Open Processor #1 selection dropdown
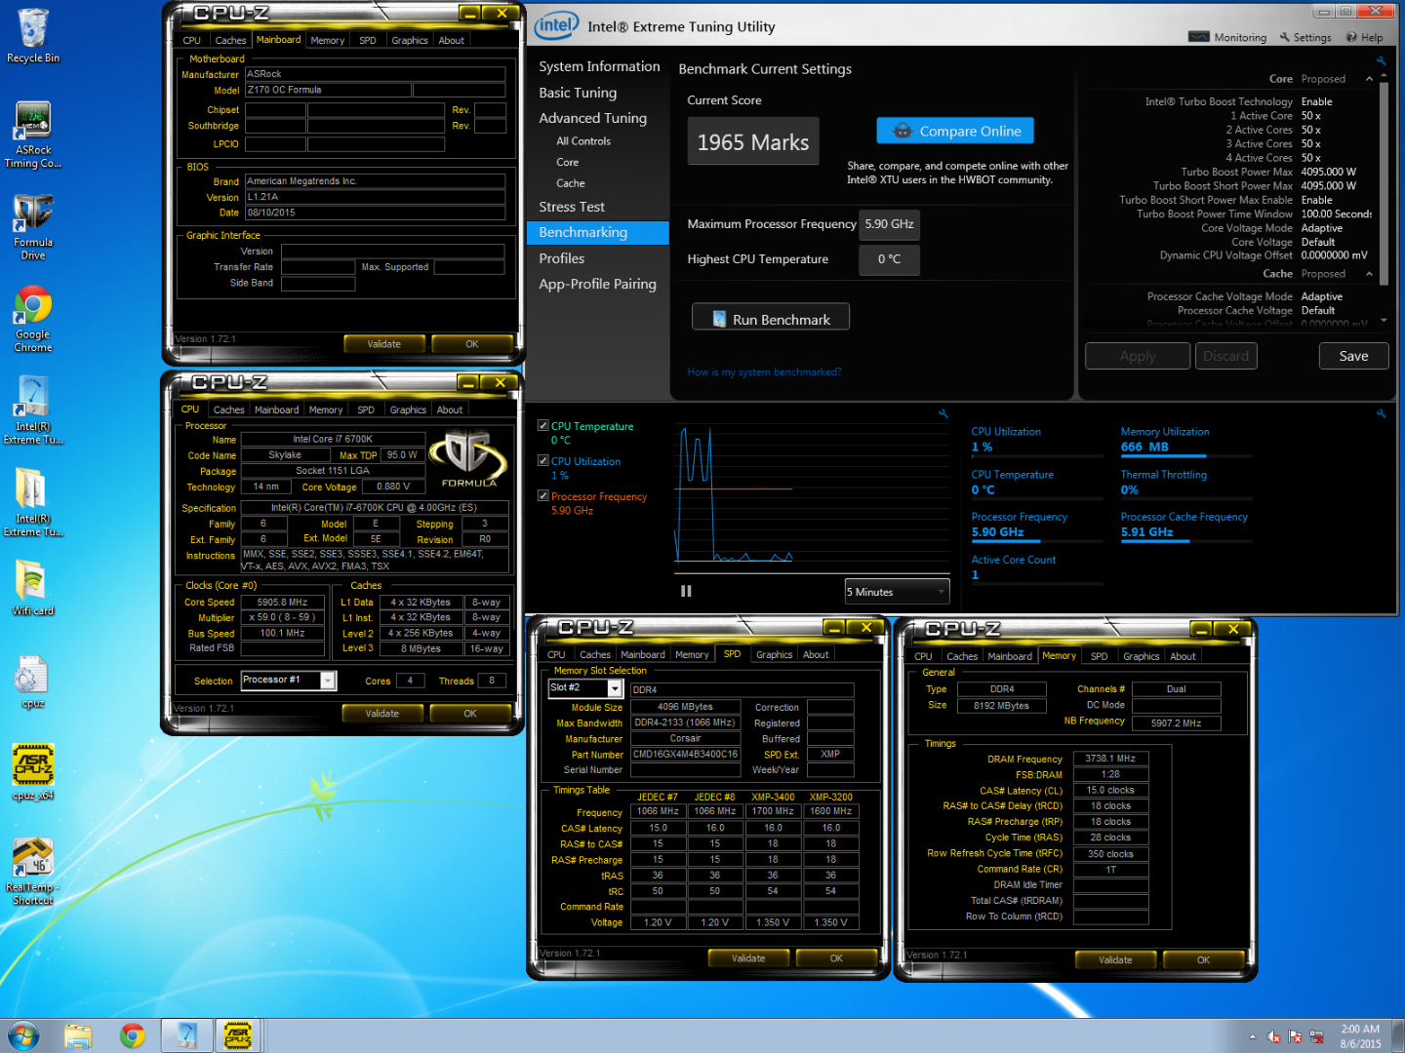The height and width of the screenshot is (1053, 1405). pos(289,681)
